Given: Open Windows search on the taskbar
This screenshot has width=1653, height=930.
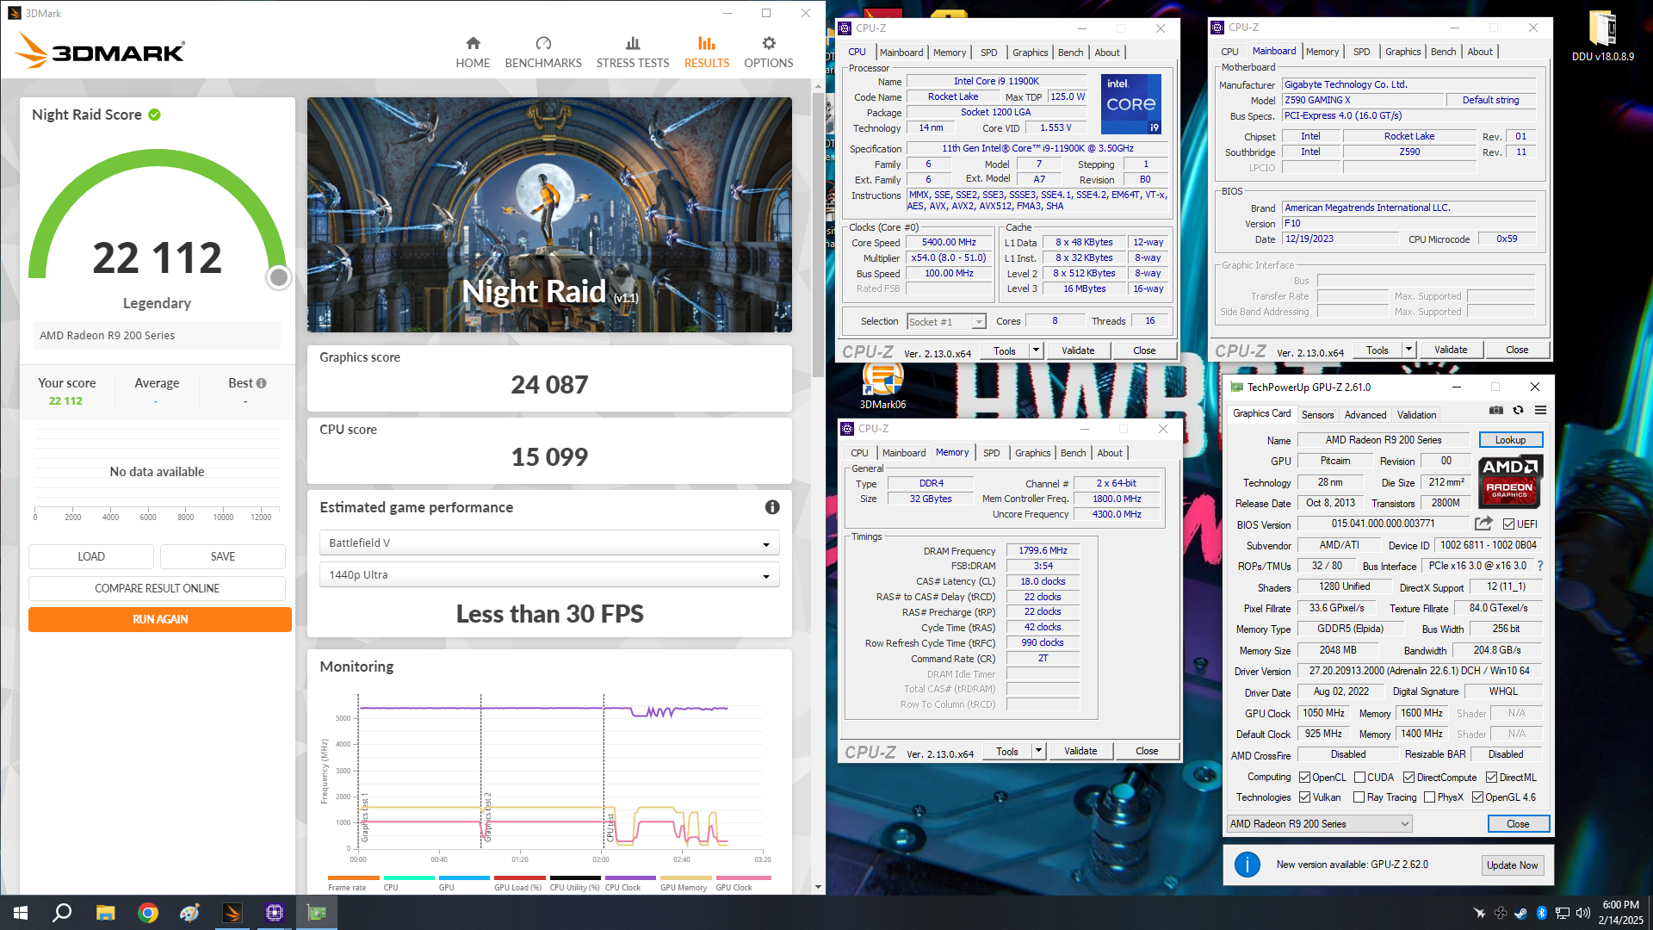Looking at the screenshot, I should (x=62, y=913).
